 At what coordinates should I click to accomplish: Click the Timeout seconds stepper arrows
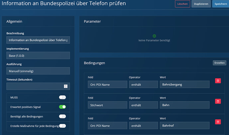coord(66,86)
